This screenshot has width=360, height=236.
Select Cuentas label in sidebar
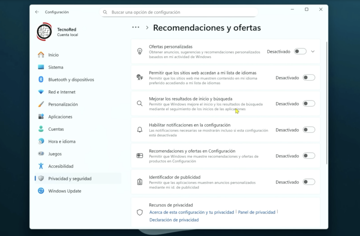pyautogui.click(x=56, y=129)
